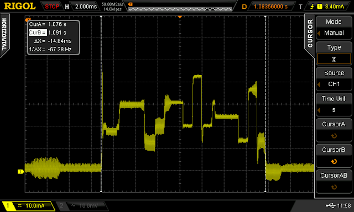Select the active CursorB knob icon
The image size is (354, 212).
click(334, 162)
